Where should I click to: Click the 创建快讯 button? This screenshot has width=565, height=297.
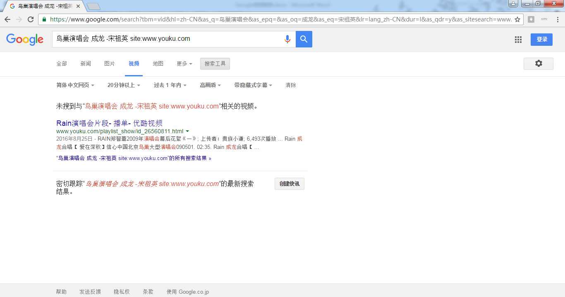[290, 184]
